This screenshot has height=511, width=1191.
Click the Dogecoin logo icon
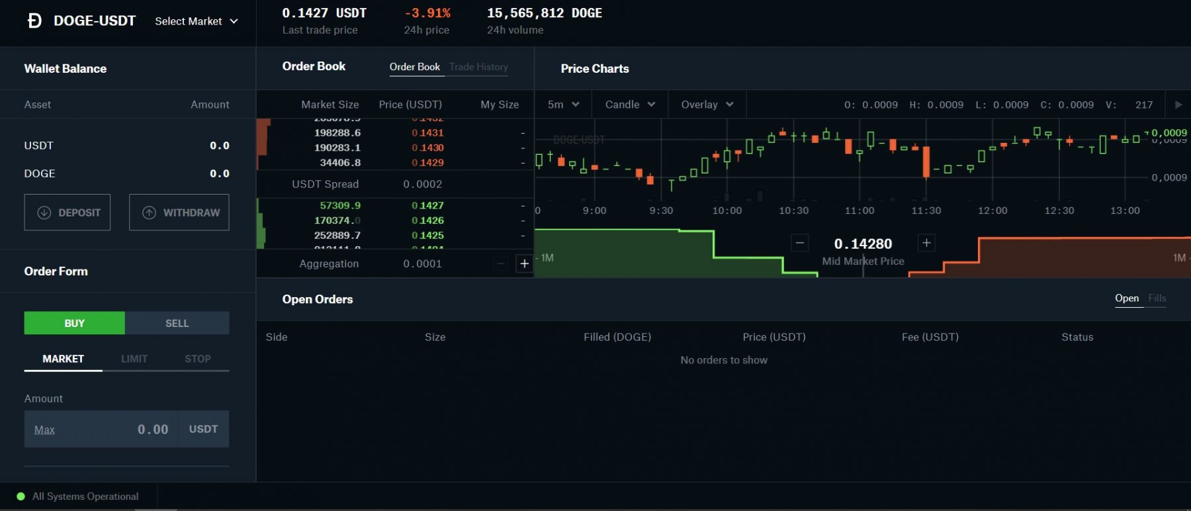tap(34, 21)
